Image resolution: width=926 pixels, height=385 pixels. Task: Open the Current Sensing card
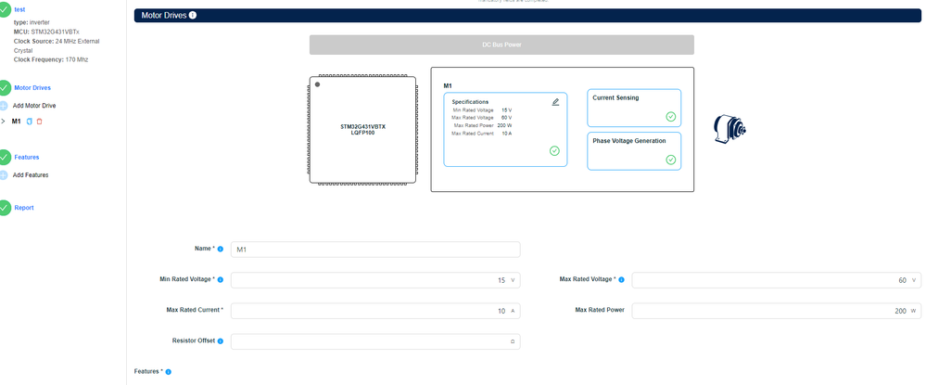634,108
